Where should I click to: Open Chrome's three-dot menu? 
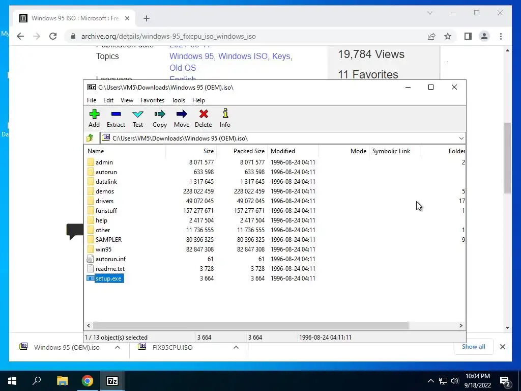[501, 36]
